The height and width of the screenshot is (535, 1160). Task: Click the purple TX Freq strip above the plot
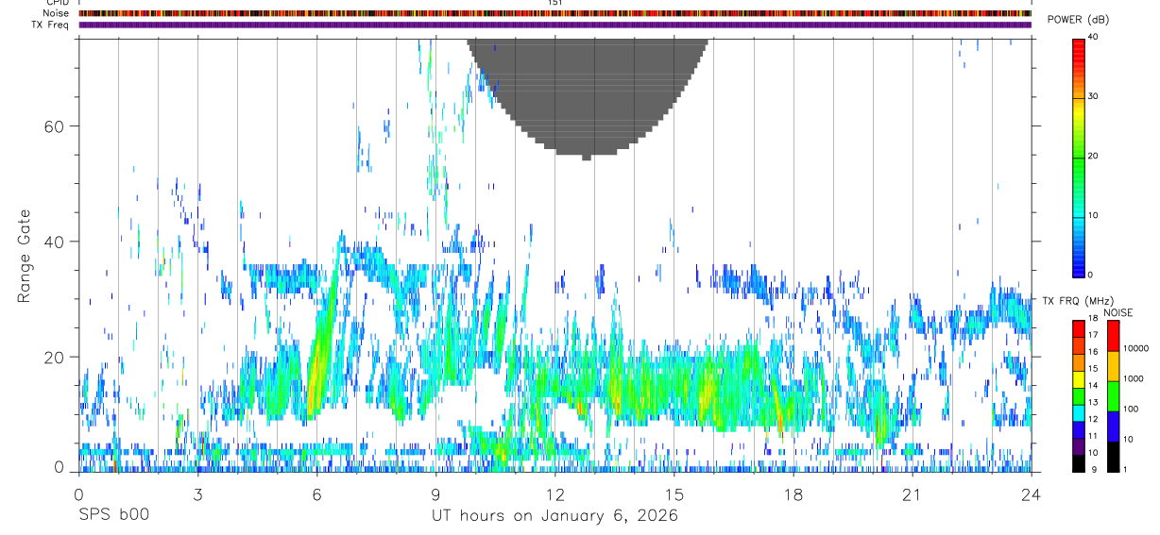[x=554, y=25]
